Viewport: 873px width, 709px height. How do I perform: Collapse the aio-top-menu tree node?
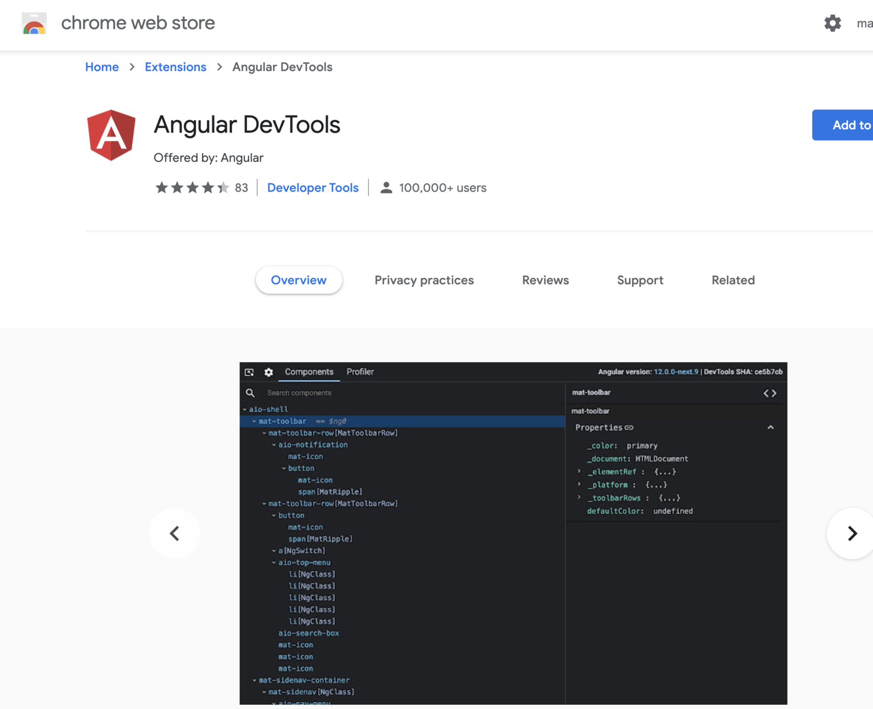[274, 562]
